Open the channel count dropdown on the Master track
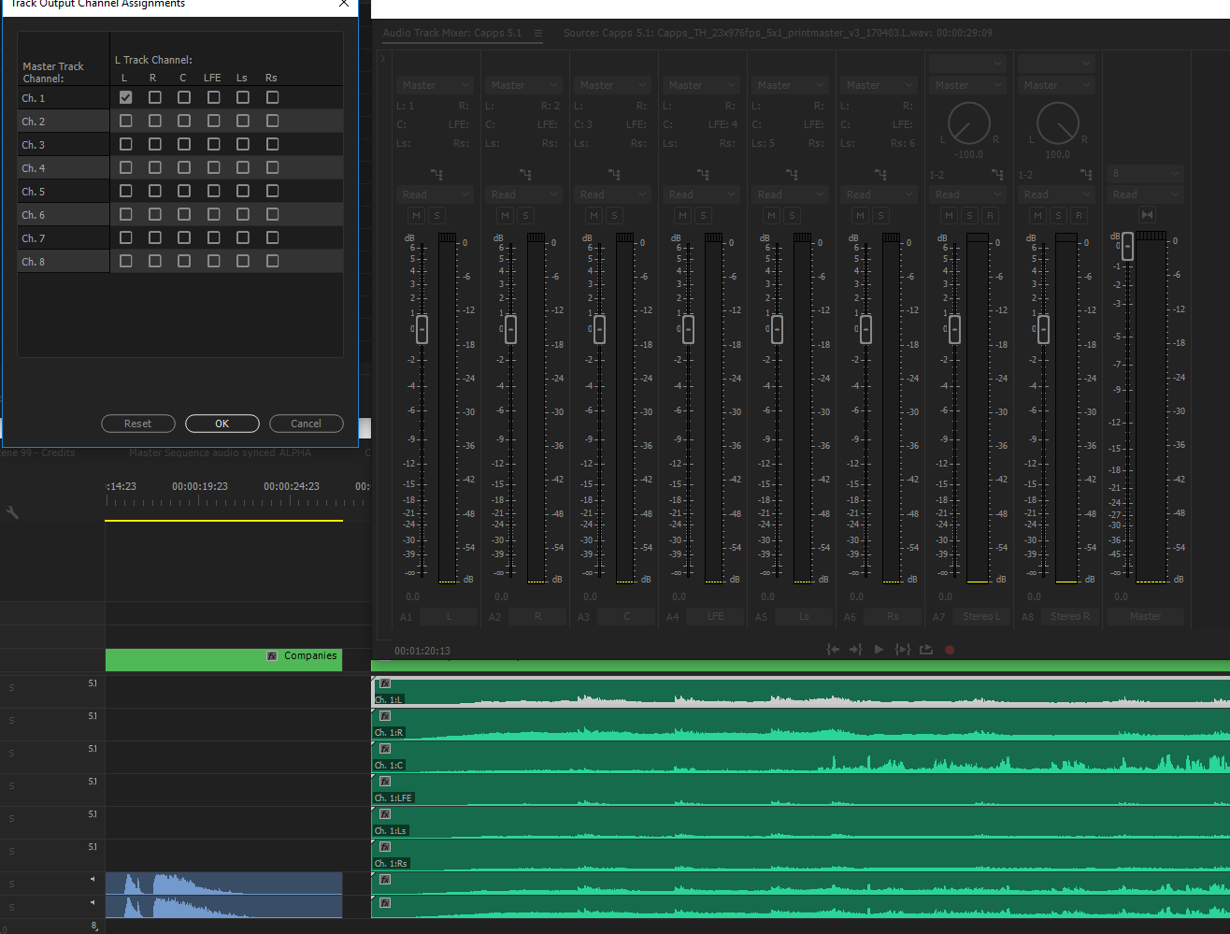1230x934 pixels. coord(1144,174)
